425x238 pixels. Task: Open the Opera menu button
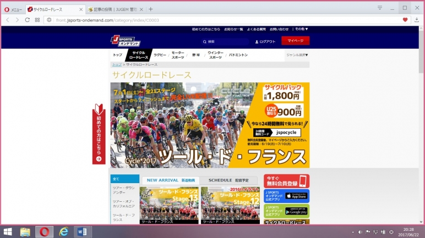pos(13,9)
